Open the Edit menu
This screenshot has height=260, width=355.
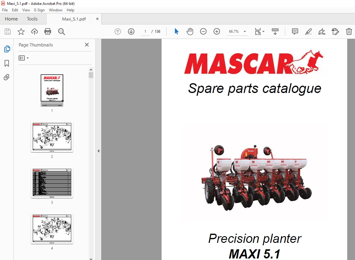15,10
